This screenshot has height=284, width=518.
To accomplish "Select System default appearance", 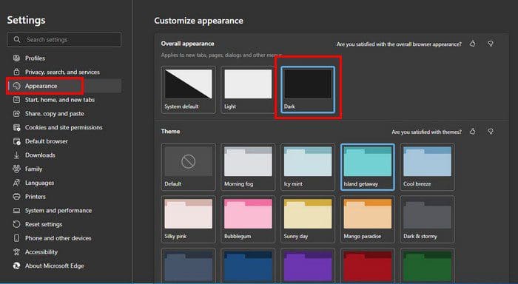I will [188, 89].
